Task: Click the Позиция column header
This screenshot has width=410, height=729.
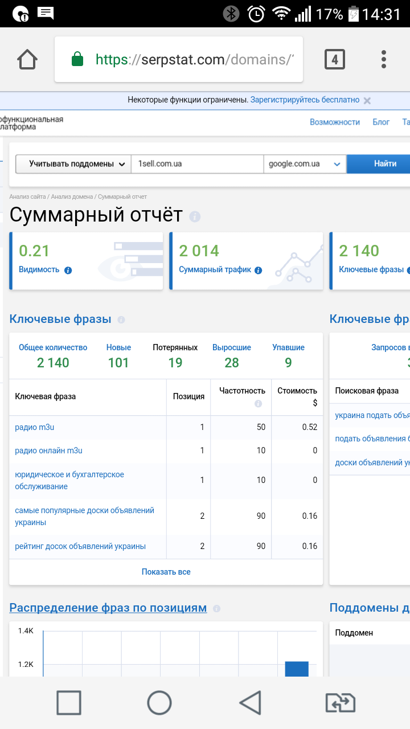Action: [188, 396]
